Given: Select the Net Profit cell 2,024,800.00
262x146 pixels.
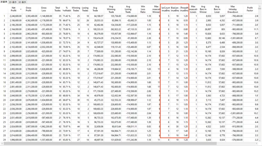Looking at the screenshot, I should pyautogui.click(x=15, y=127).
